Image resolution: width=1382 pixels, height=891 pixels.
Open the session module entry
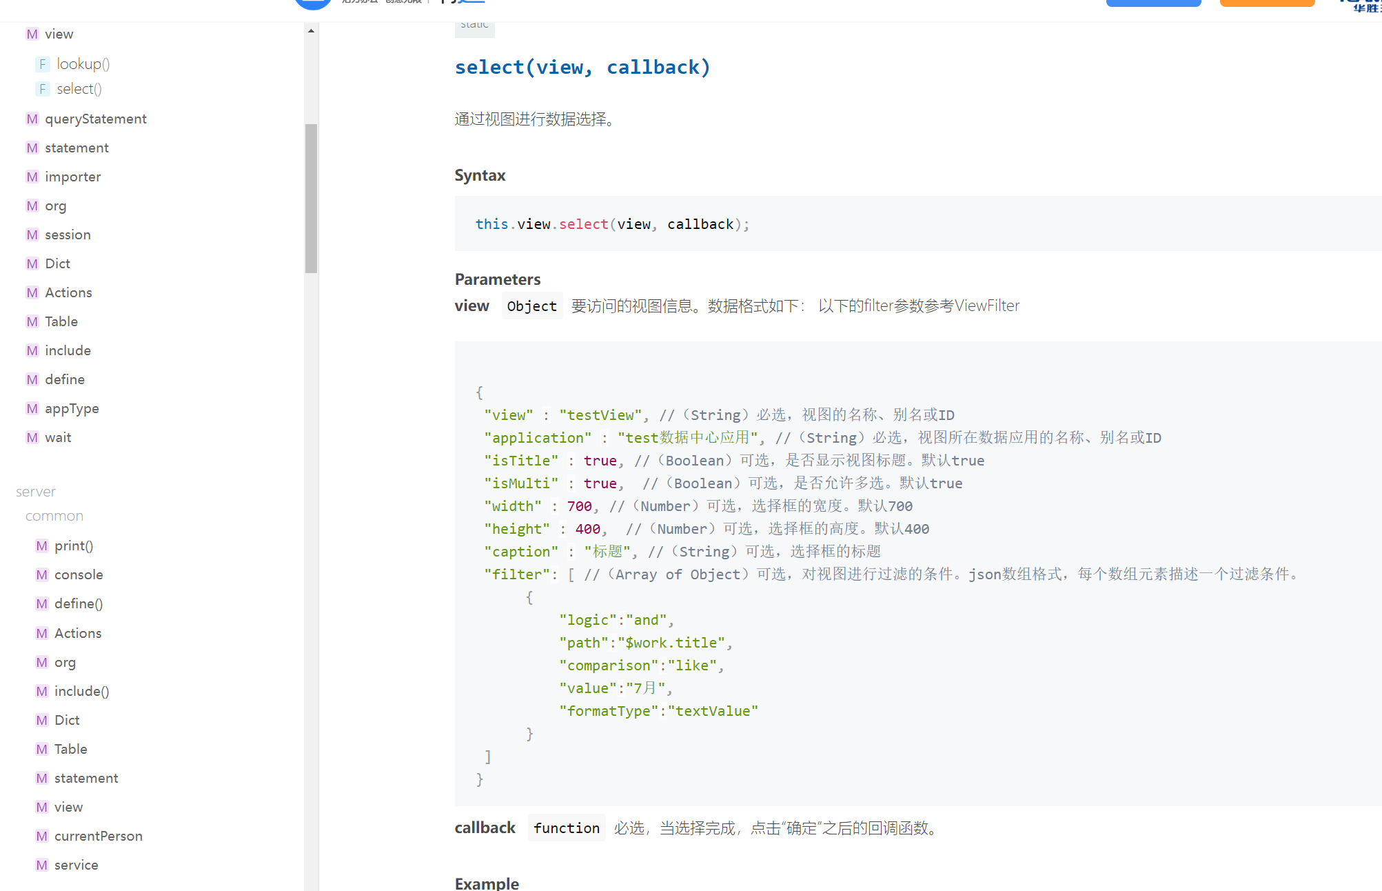68,234
